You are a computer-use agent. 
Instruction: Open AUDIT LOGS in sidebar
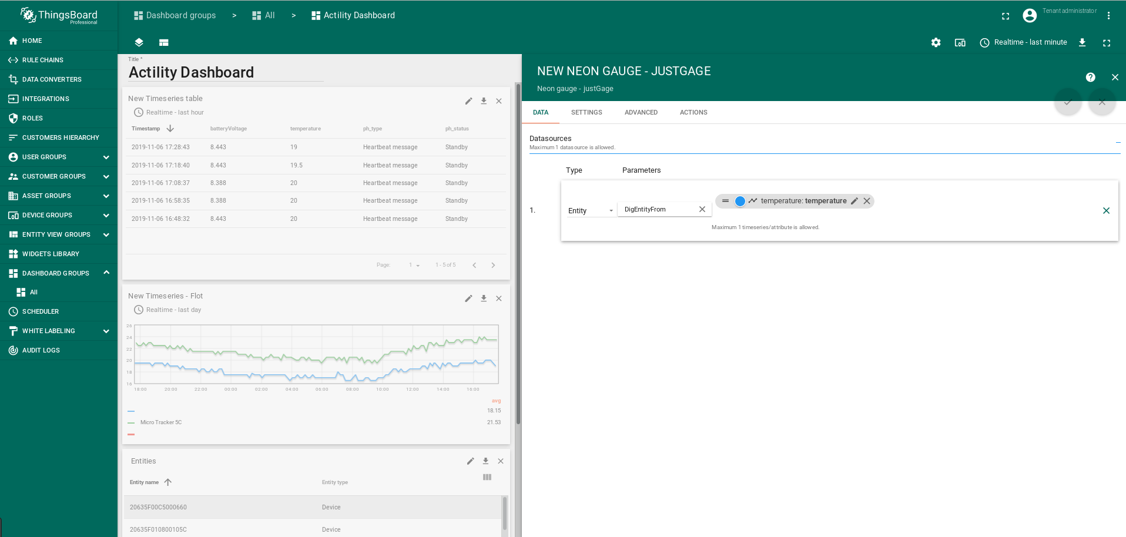59,350
